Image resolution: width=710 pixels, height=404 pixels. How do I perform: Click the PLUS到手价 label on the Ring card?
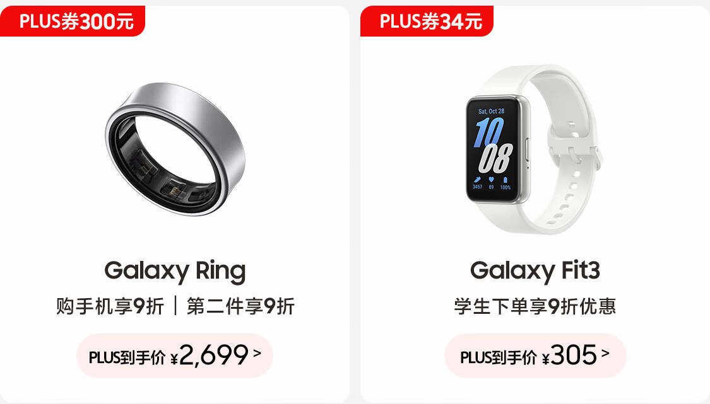(x=127, y=358)
